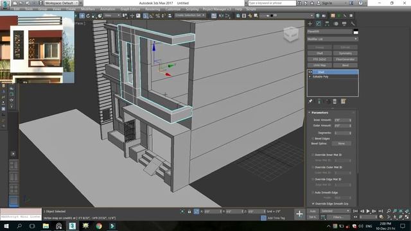
Task: Click the UVW Map modifier button
Action: [x=320, y=65]
